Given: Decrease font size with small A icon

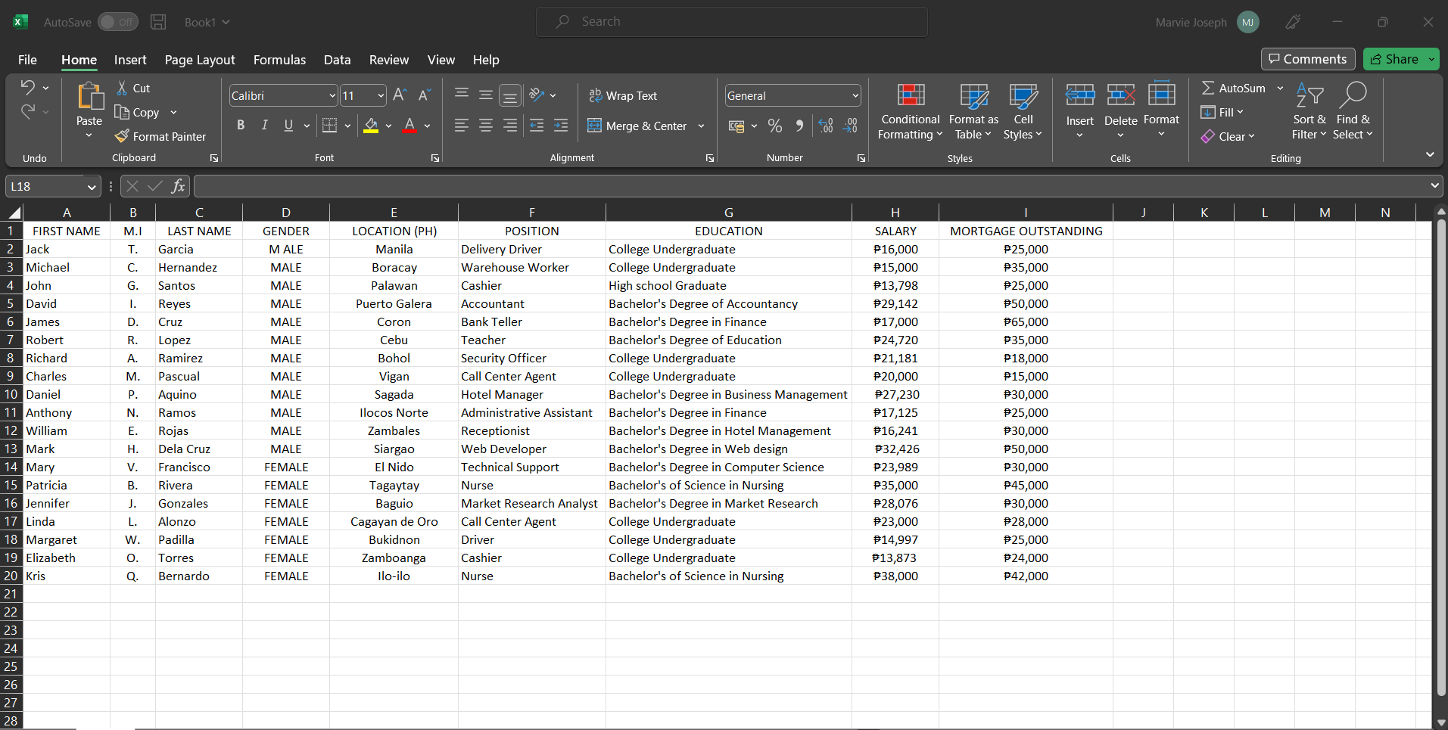Looking at the screenshot, I should 425,95.
